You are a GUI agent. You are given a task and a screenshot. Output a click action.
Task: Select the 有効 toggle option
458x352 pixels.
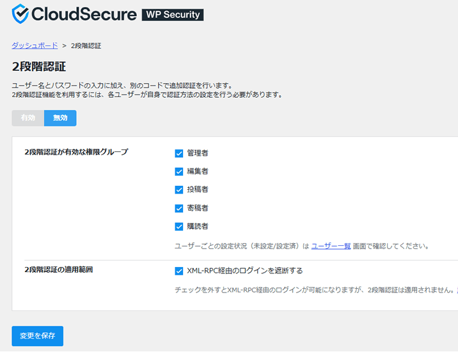(28, 118)
